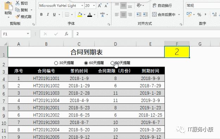
Task: Open the font color dropdown arrow
Action: 95,14
